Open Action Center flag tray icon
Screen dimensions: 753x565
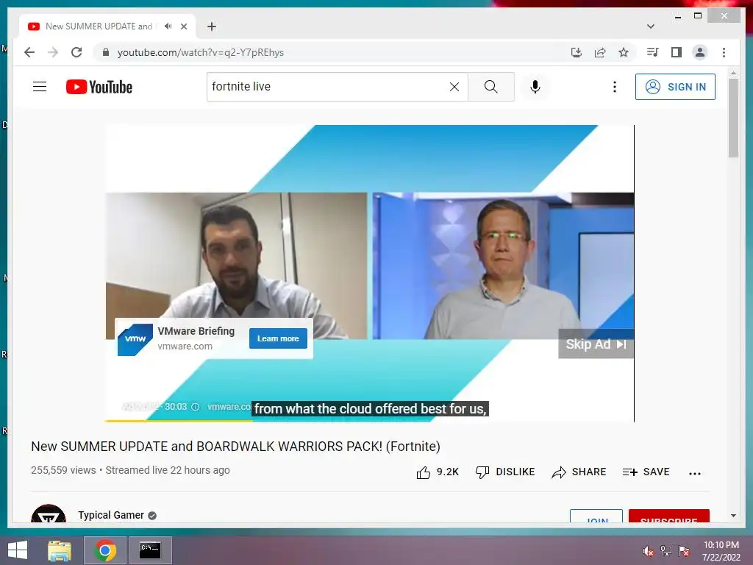tap(684, 551)
